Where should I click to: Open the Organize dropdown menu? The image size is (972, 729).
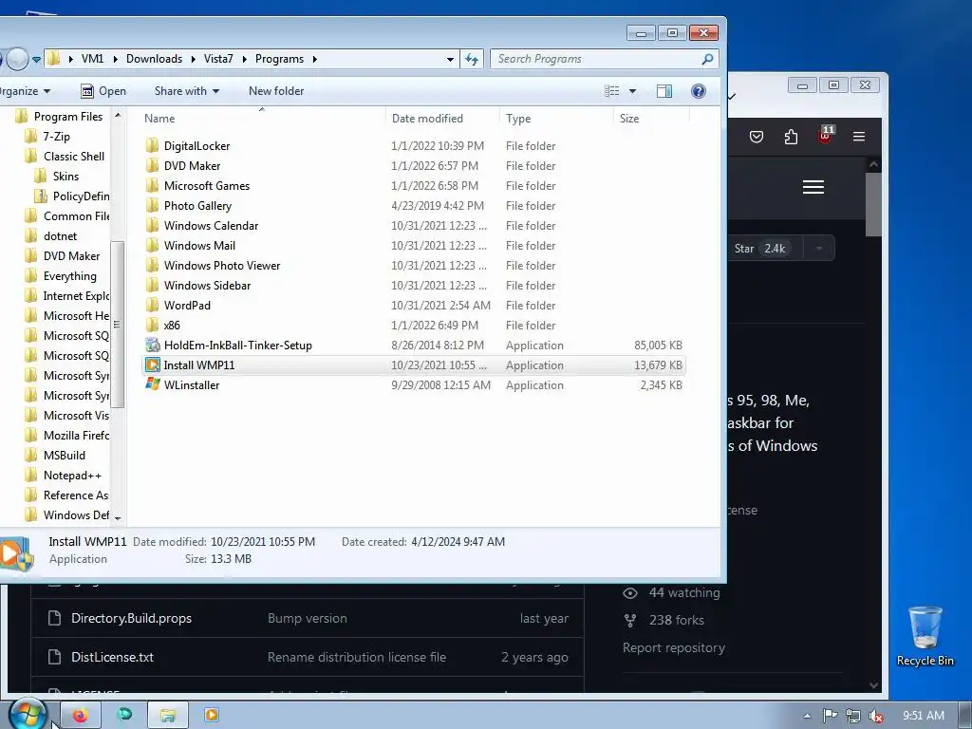pyautogui.click(x=25, y=91)
